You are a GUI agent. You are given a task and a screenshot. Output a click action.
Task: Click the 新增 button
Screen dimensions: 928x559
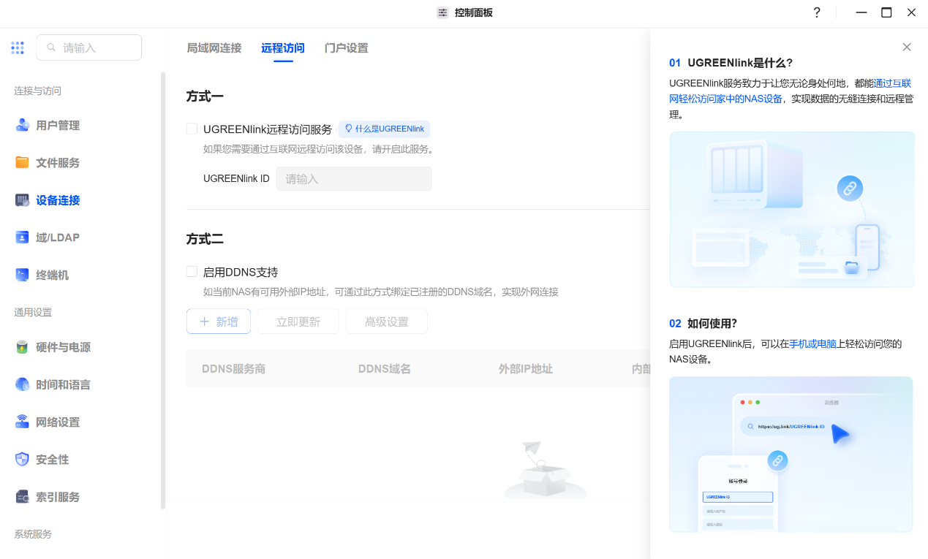pos(219,322)
